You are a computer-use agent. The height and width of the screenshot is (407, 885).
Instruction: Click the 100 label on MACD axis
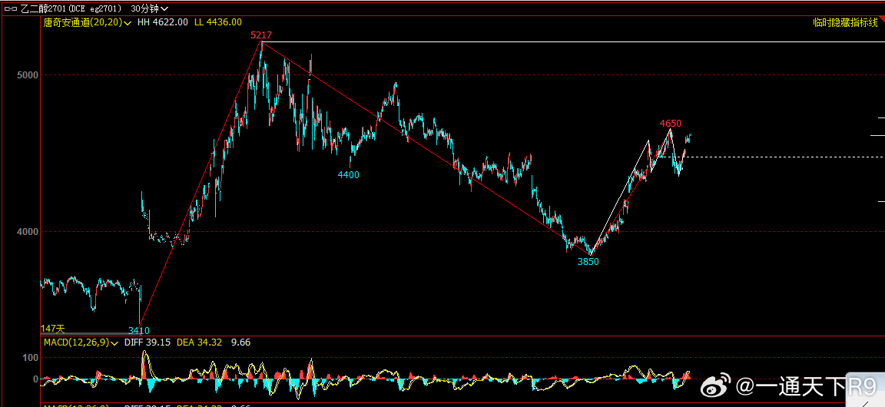click(x=31, y=358)
